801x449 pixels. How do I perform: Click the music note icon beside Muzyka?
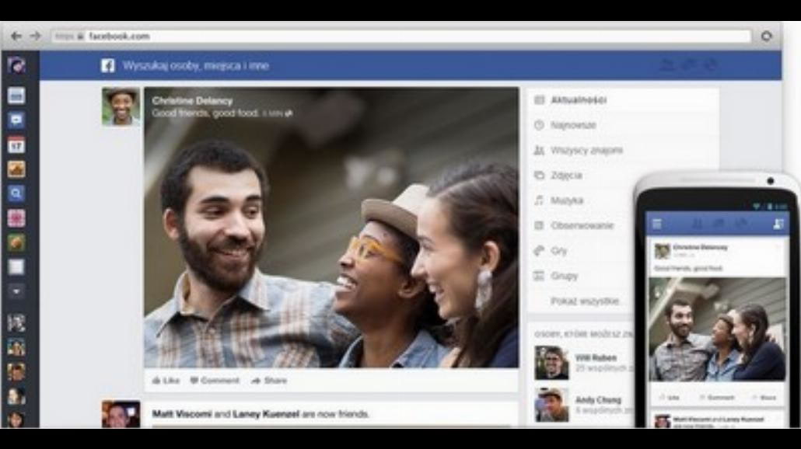(539, 200)
